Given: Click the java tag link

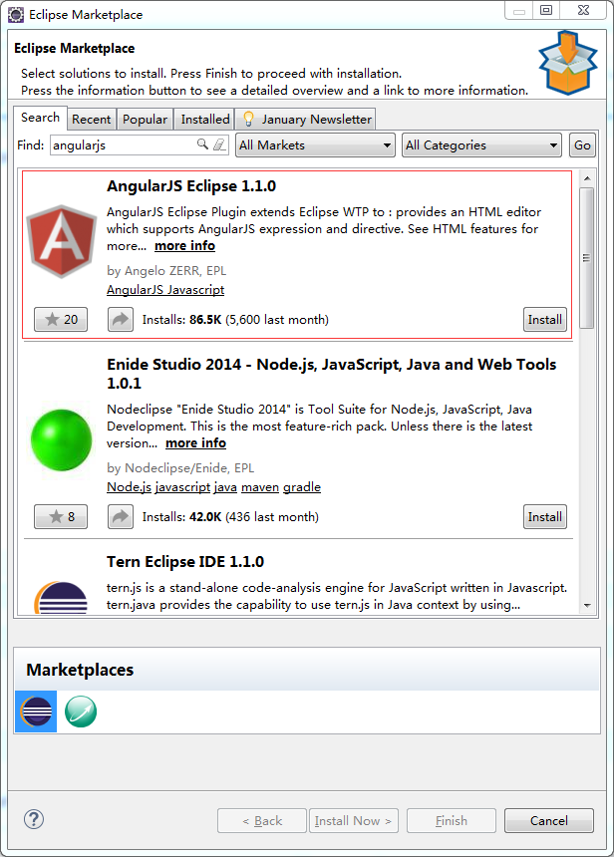Looking at the screenshot, I should point(225,487).
